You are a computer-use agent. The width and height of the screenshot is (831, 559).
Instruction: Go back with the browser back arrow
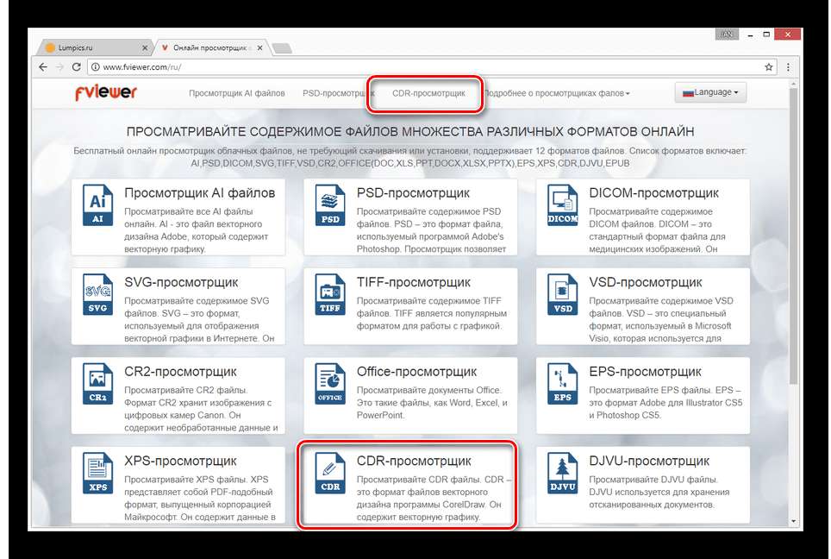pyautogui.click(x=43, y=66)
